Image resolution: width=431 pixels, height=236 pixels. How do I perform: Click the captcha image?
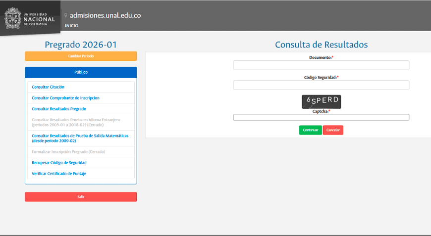321,101
